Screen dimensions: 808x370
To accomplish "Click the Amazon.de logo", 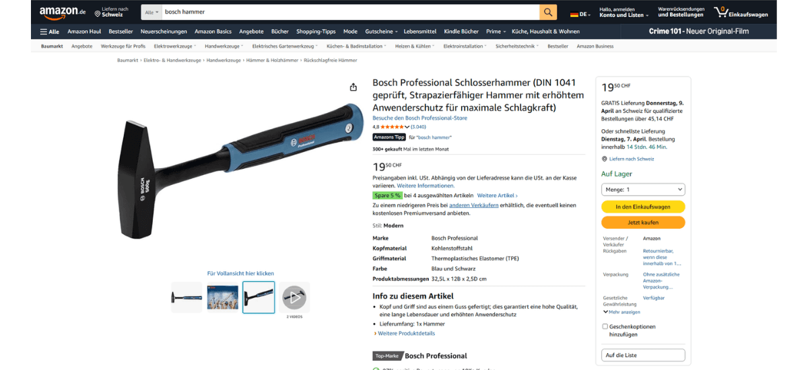I will [x=63, y=12].
